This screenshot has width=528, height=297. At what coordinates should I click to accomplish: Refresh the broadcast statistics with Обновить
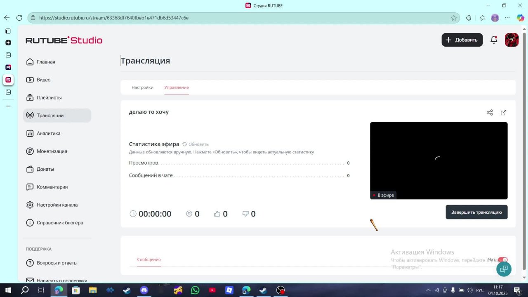coord(196,144)
